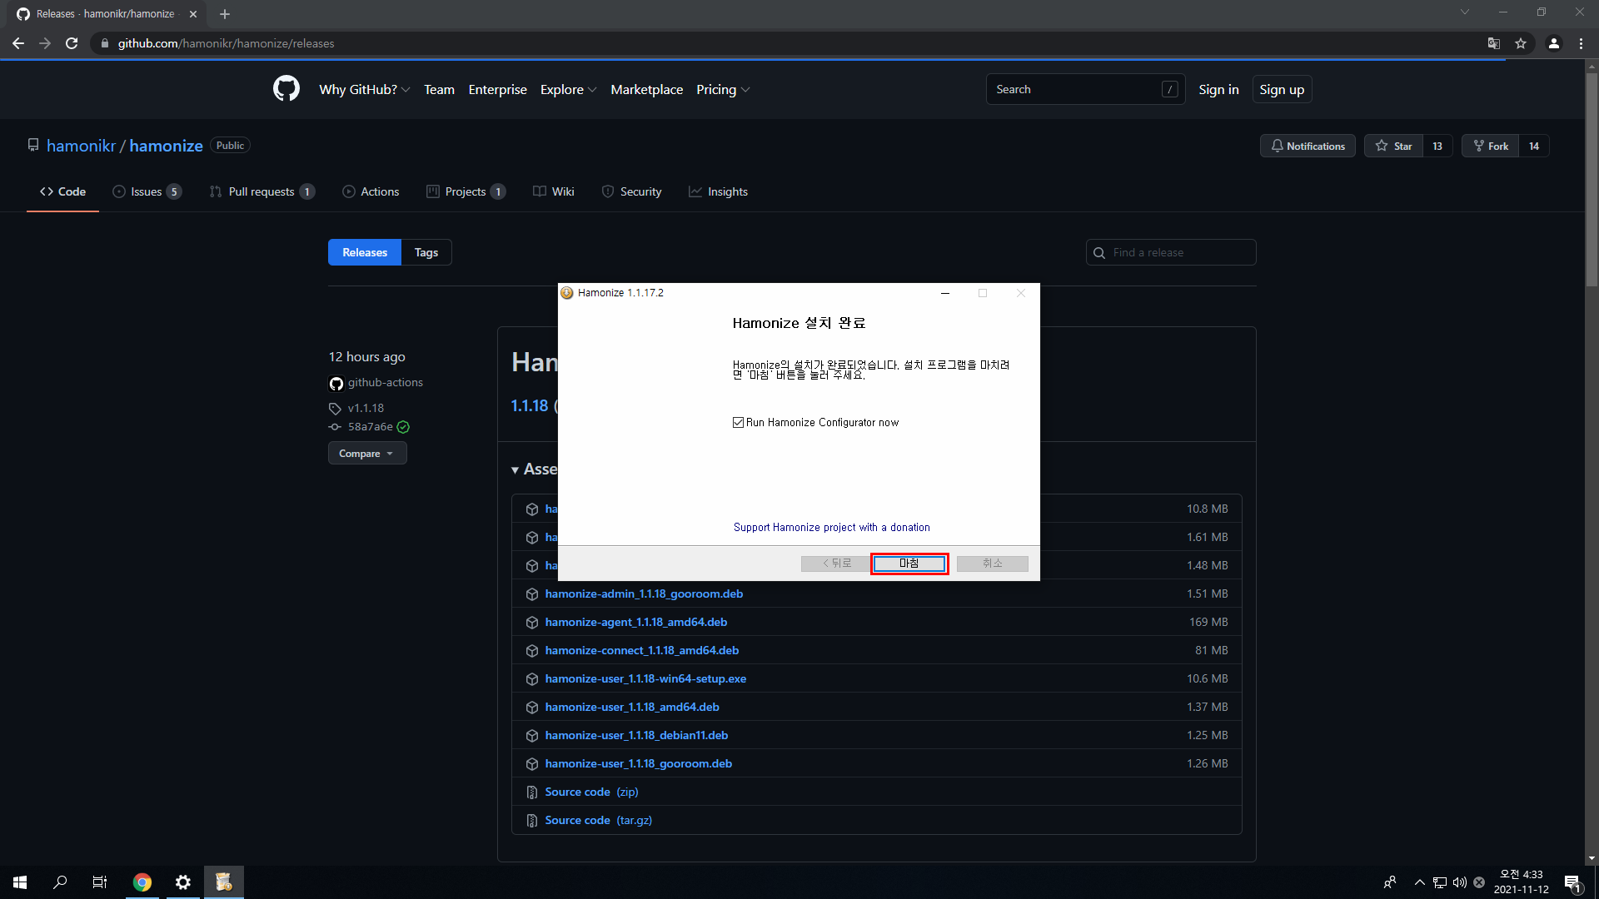The height and width of the screenshot is (899, 1599).
Task: Open the volume control in system tray
Action: (x=1459, y=882)
